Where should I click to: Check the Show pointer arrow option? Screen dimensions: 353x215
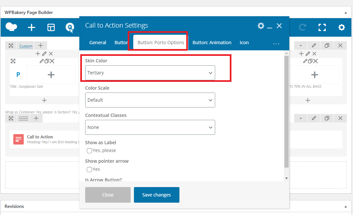click(89, 169)
